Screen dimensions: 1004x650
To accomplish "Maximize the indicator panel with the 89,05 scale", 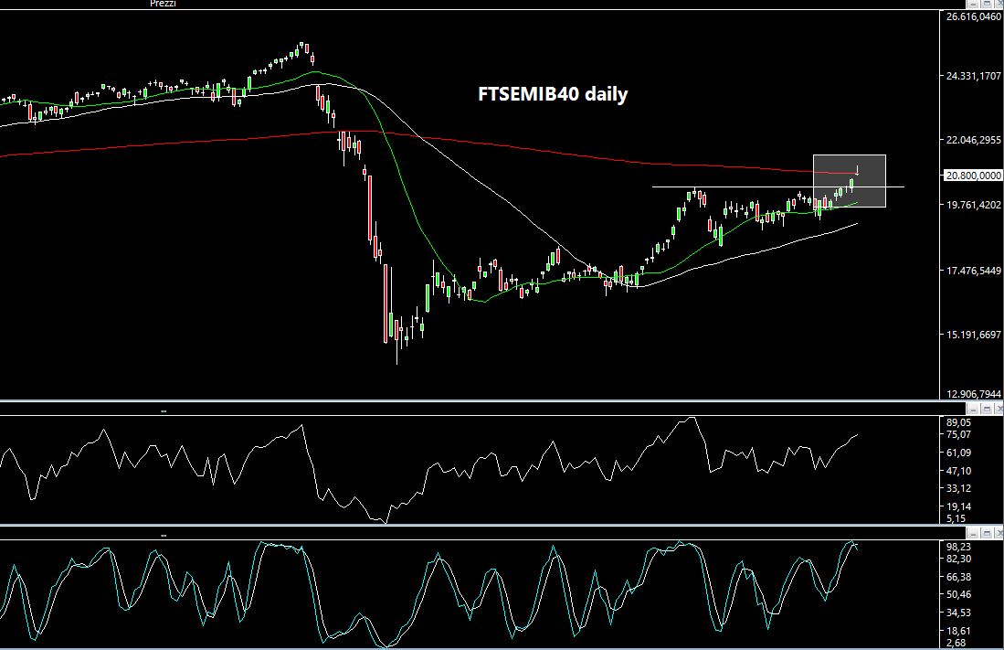I will click(x=987, y=409).
